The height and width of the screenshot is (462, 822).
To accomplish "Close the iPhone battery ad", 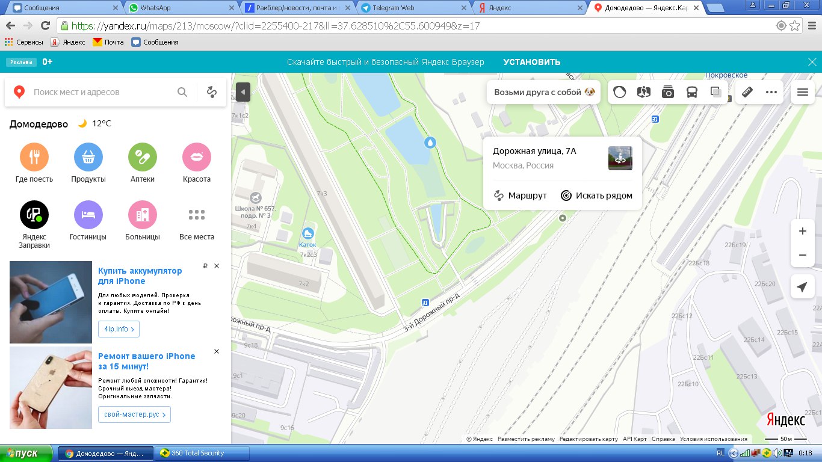I will pos(217,266).
